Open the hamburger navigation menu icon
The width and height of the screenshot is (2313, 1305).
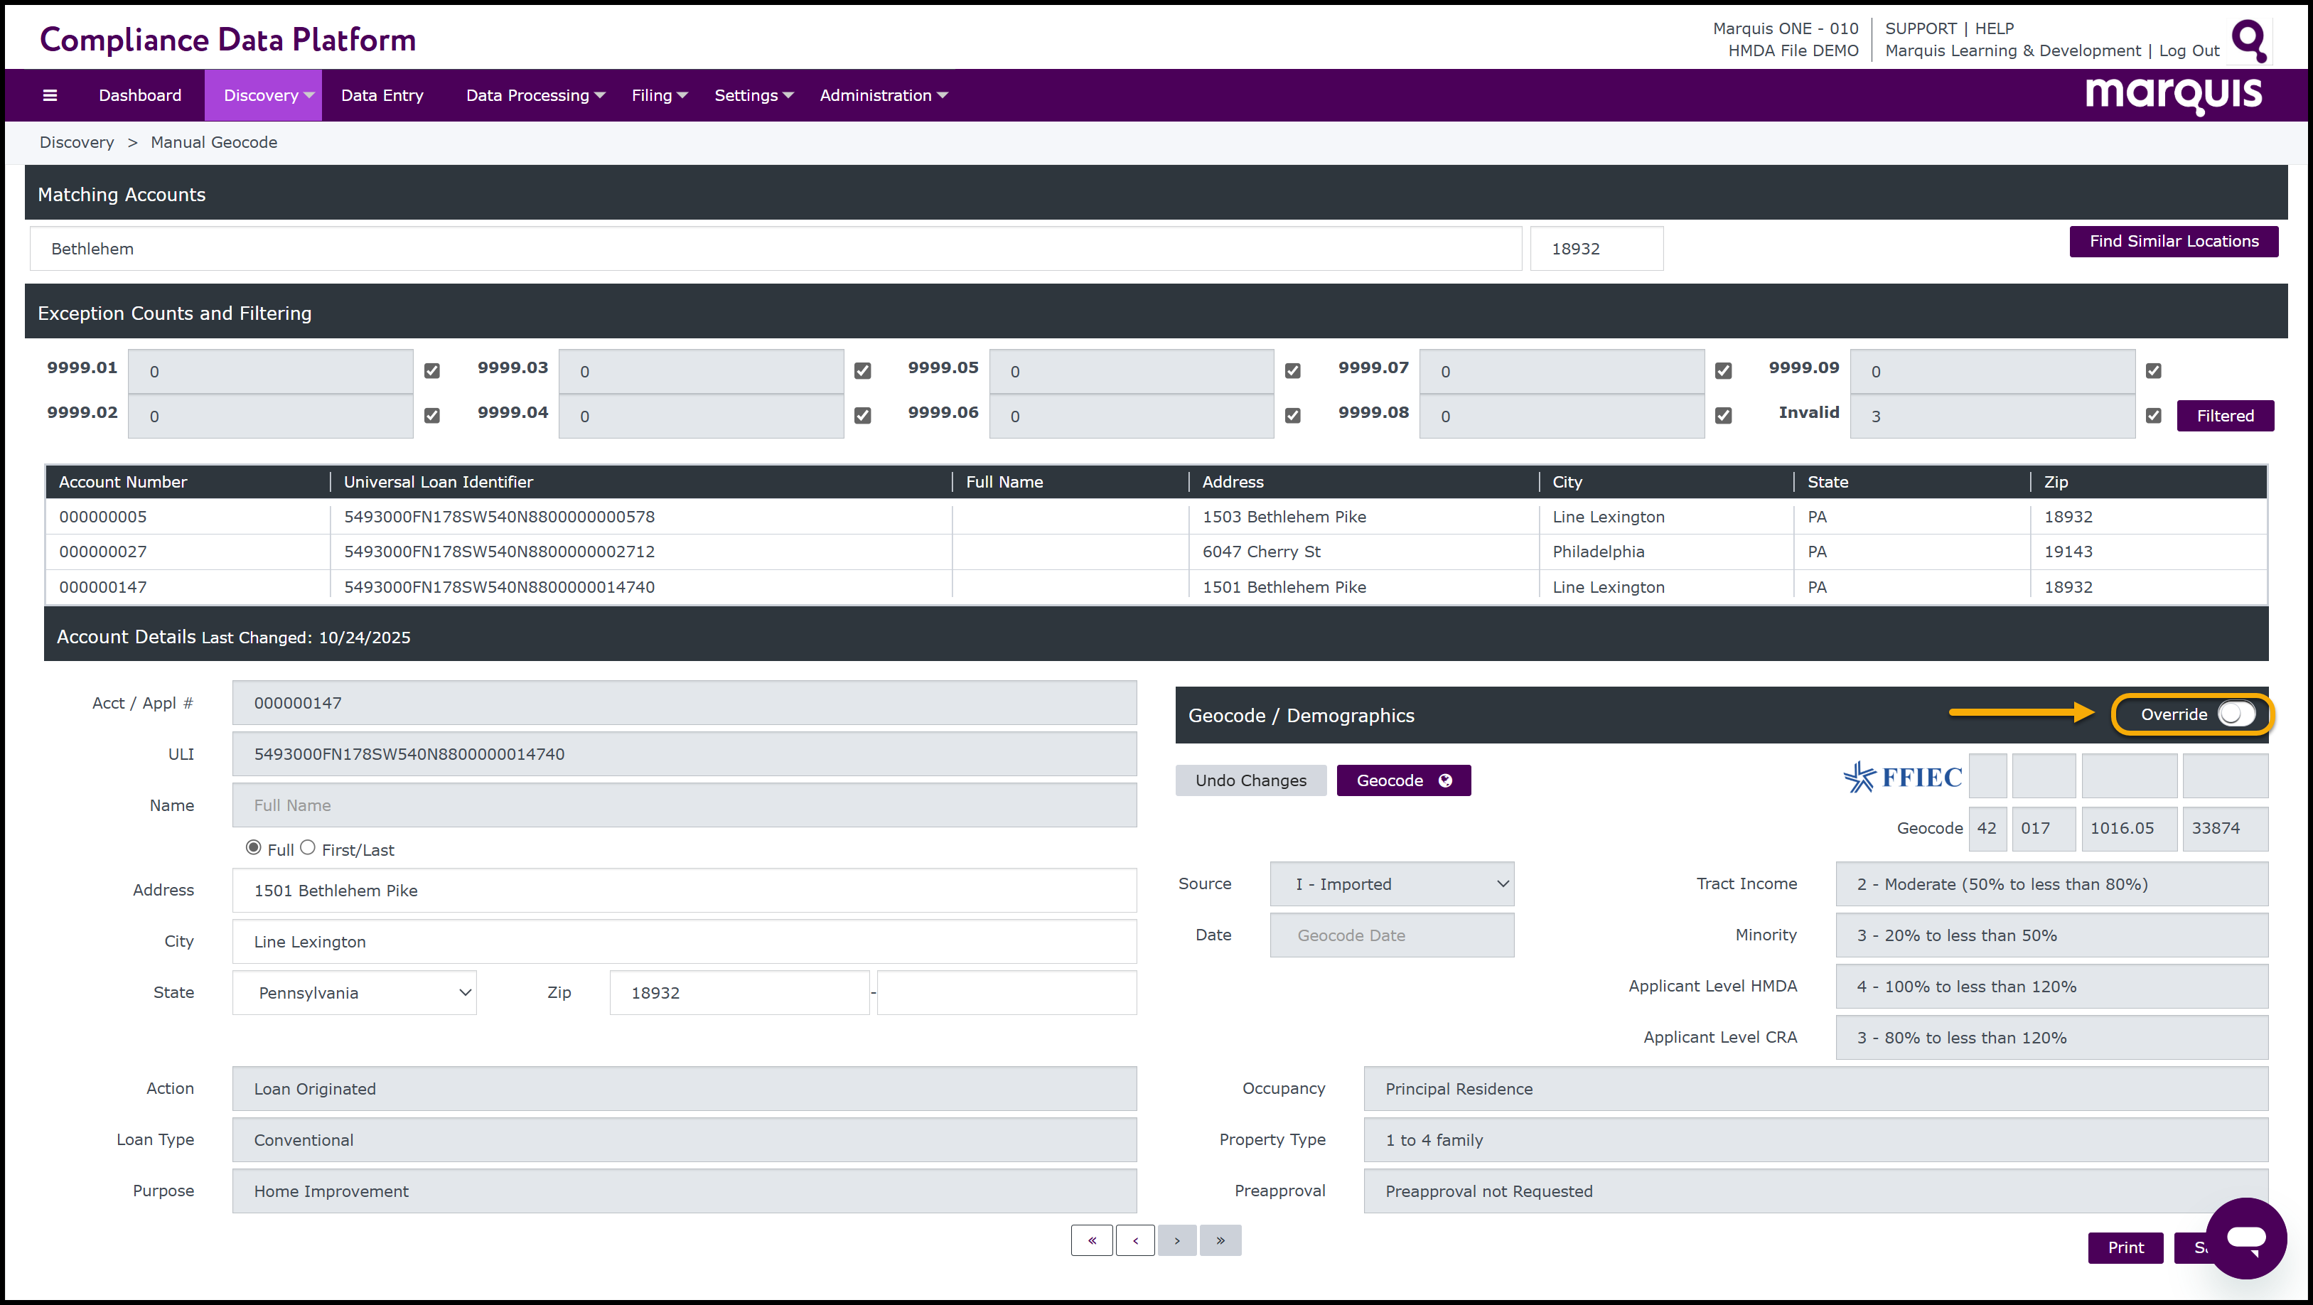click(50, 95)
